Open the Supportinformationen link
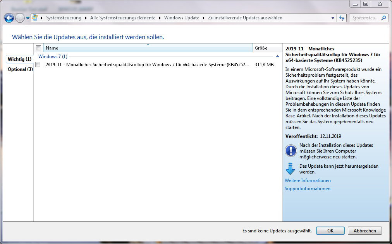The height and width of the screenshot is (244, 392). click(308, 189)
